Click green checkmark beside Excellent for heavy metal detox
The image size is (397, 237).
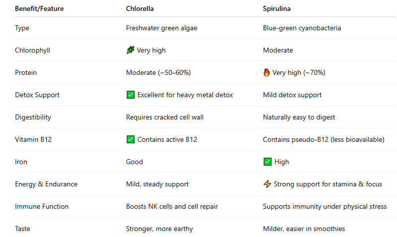pos(131,95)
